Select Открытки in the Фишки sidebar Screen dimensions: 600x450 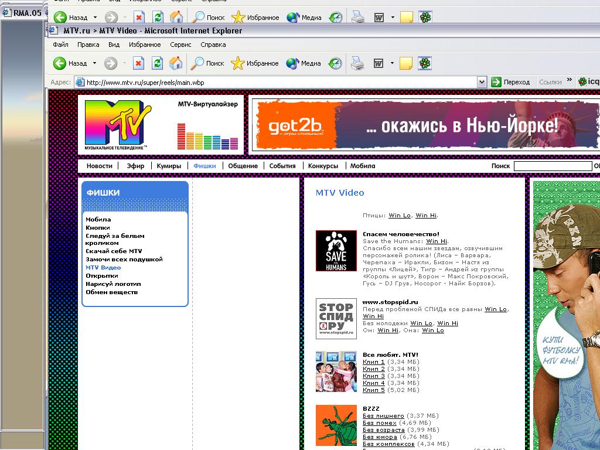click(x=102, y=275)
